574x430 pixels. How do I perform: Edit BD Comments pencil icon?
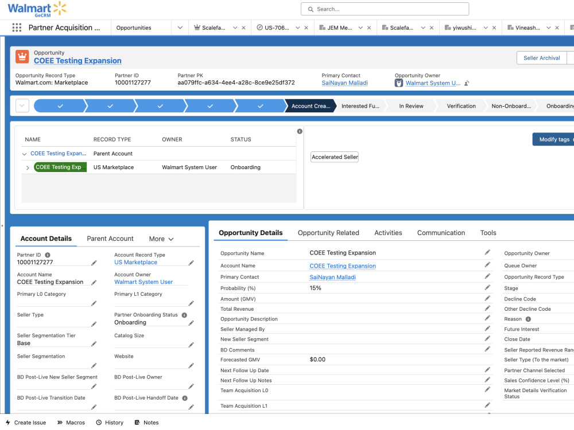tap(487, 349)
